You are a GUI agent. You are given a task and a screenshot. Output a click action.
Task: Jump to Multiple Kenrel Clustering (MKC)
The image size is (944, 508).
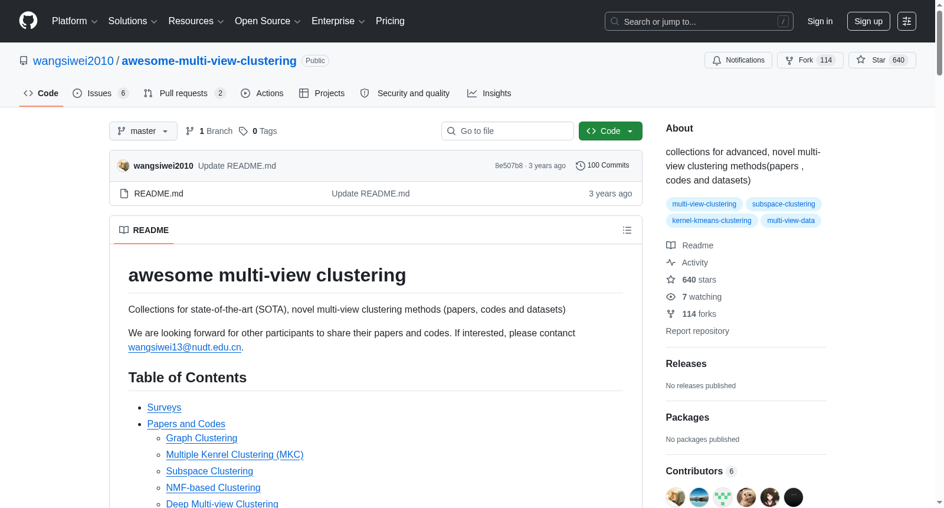click(235, 454)
